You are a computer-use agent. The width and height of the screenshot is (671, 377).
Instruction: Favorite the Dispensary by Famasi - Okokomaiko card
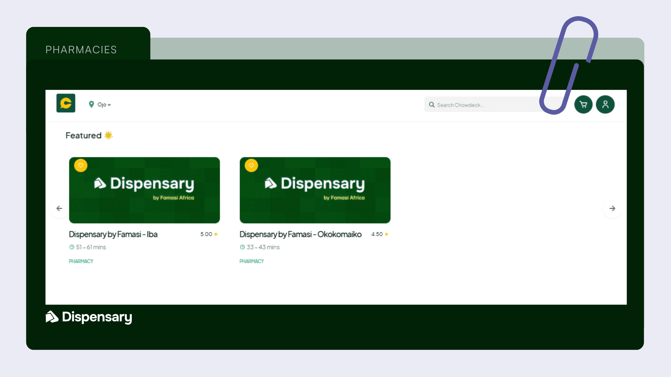tap(251, 165)
